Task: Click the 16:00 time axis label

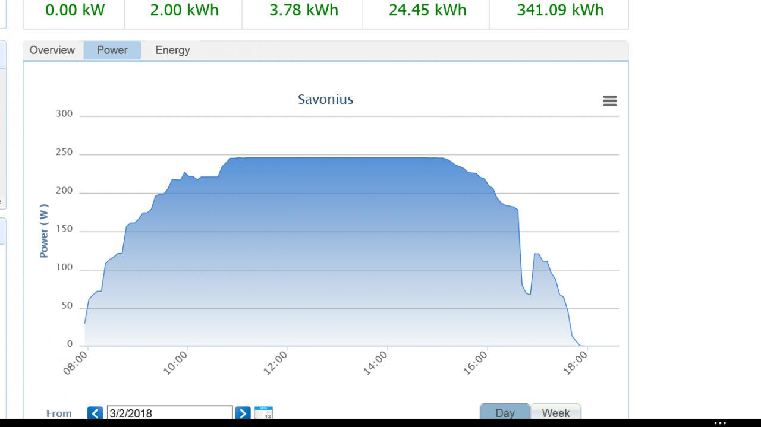Action: coord(475,362)
